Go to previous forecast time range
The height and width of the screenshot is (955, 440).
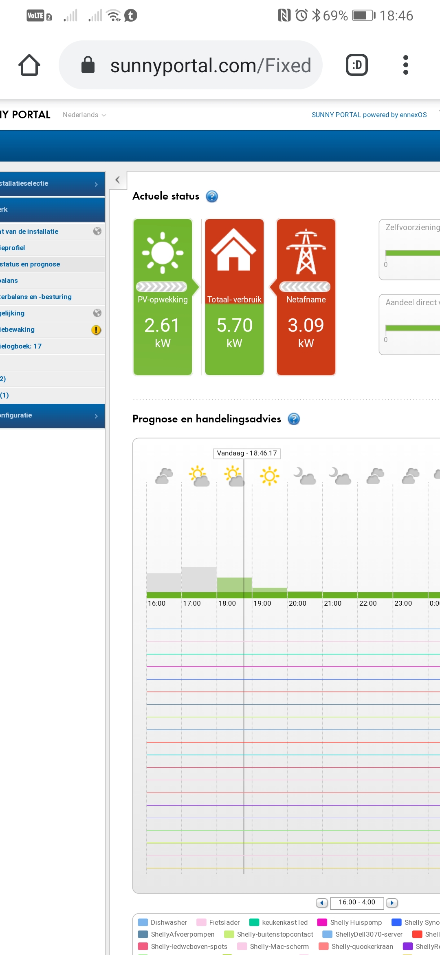[x=322, y=903]
